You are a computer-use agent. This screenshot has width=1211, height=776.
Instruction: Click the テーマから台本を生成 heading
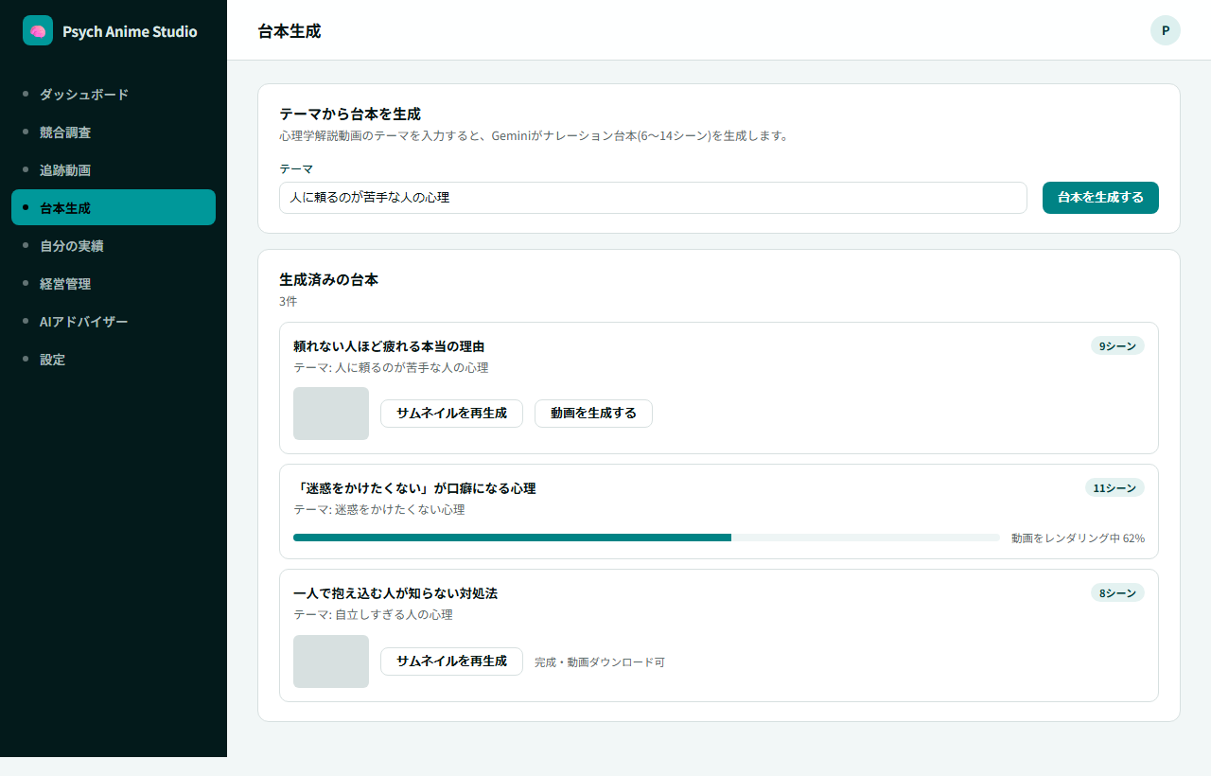coord(350,114)
